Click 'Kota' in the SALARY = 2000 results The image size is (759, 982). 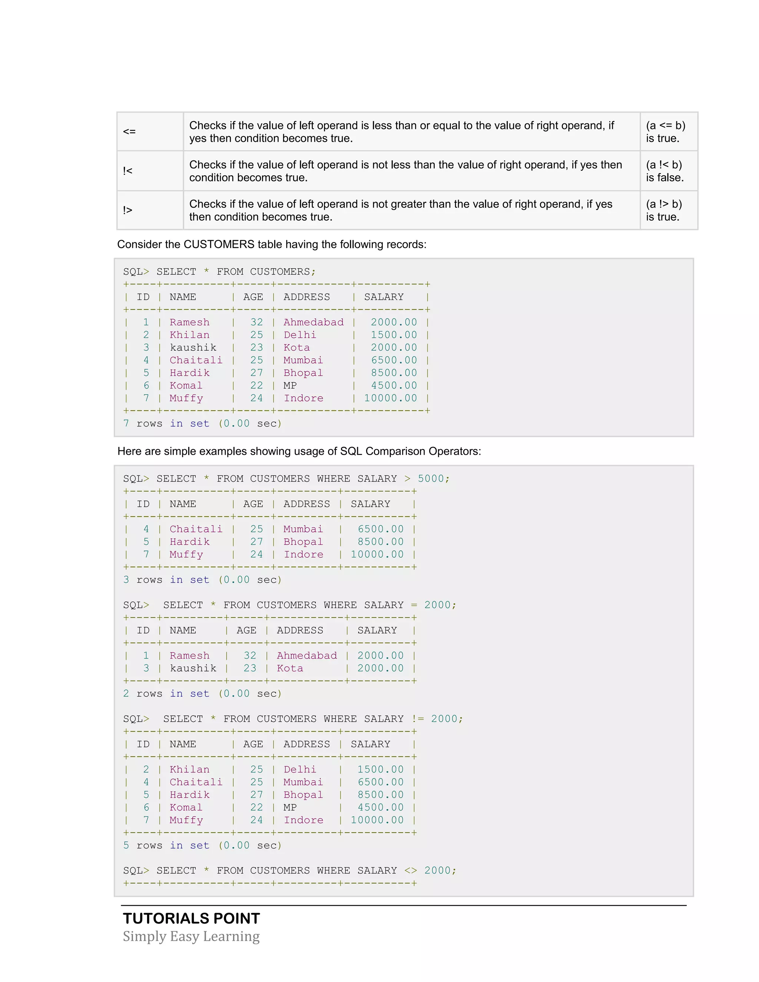pos(290,668)
